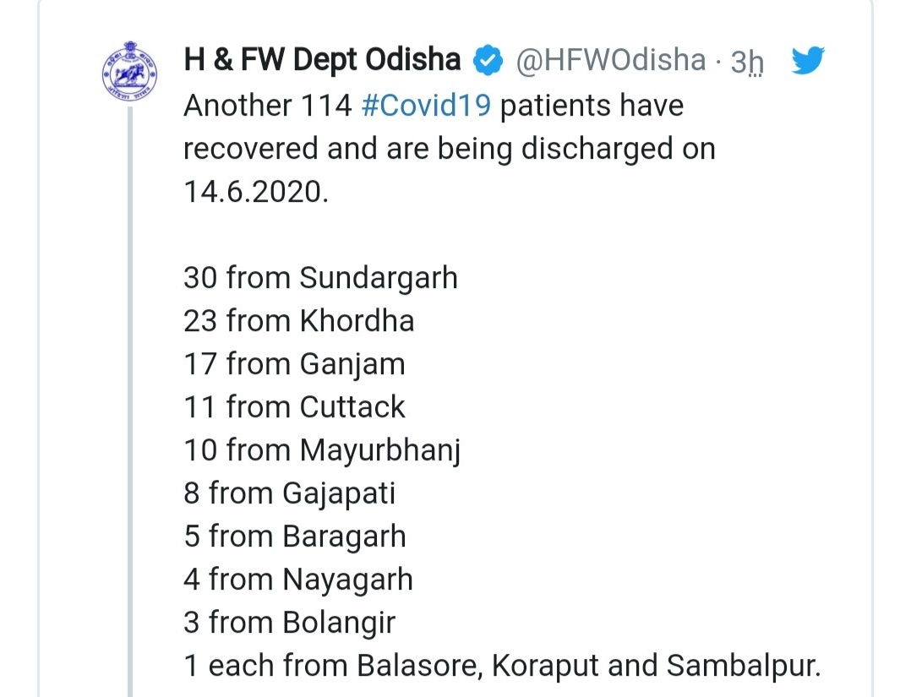The height and width of the screenshot is (697, 911).
Task: Open the Twitter bird logo
Action: 808,60
